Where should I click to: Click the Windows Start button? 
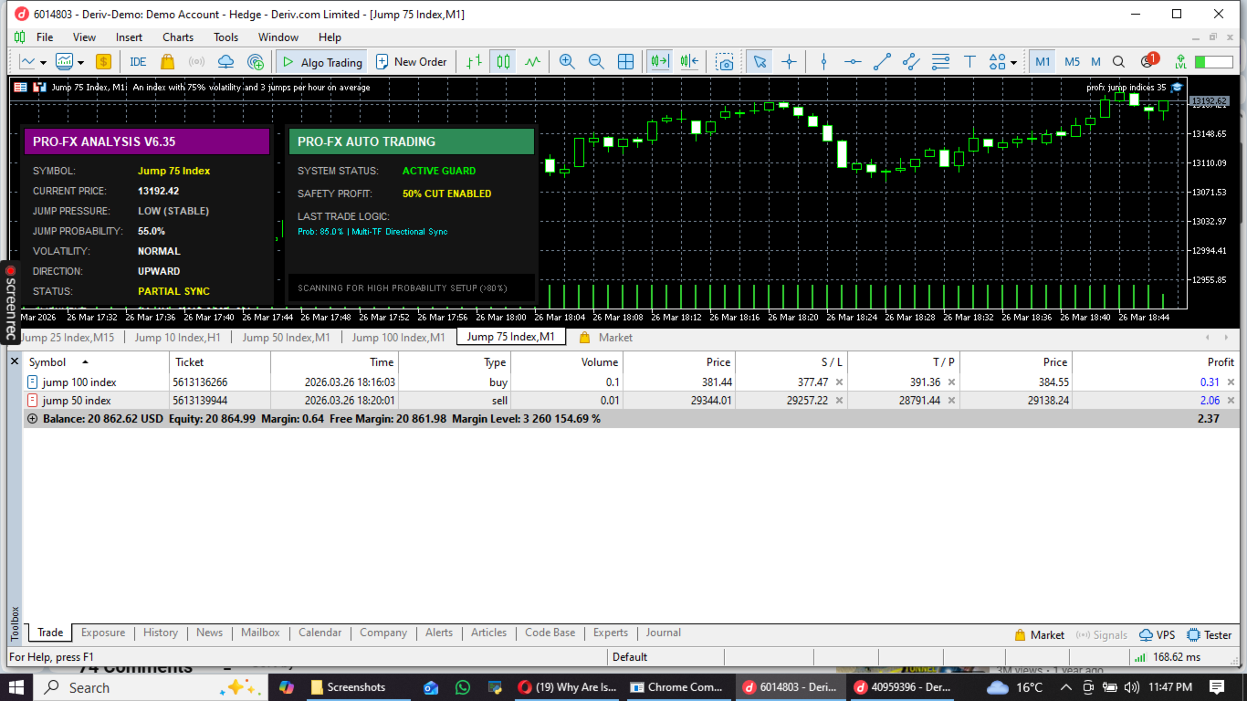pyautogui.click(x=16, y=687)
